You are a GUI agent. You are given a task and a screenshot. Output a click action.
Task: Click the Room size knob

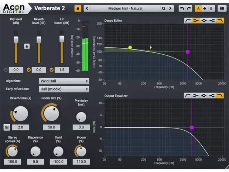click(x=52, y=114)
